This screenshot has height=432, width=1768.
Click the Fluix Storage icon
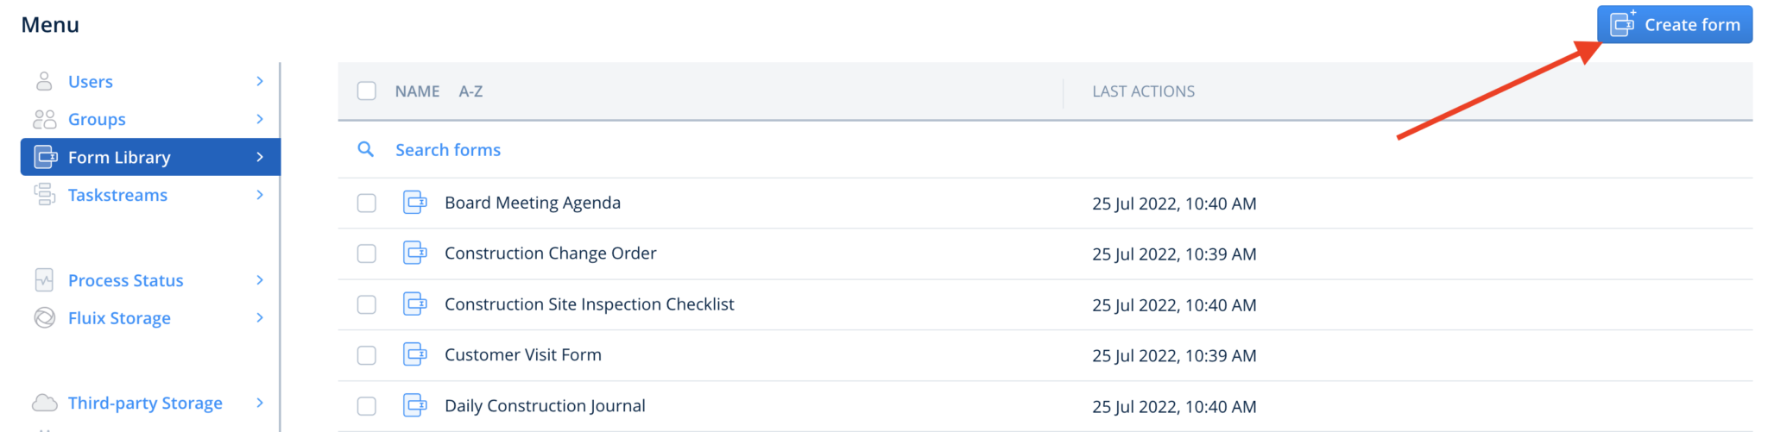(x=44, y=318)
